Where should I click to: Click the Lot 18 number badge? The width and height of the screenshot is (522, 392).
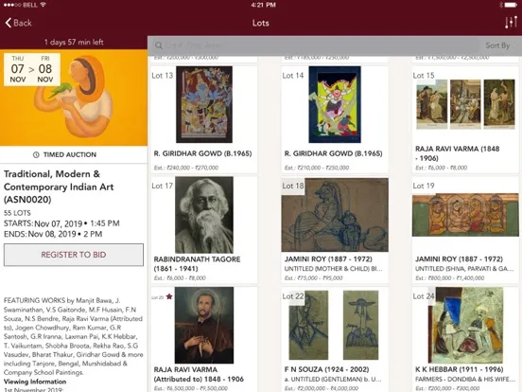(x=293, y=186)
